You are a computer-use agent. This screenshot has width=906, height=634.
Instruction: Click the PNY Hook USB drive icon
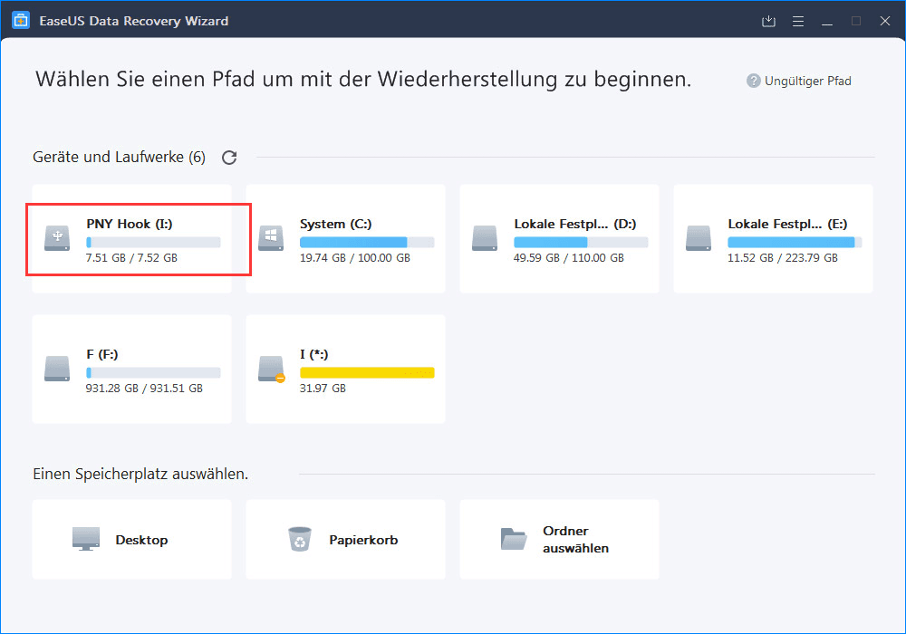(x=57, y=238)
